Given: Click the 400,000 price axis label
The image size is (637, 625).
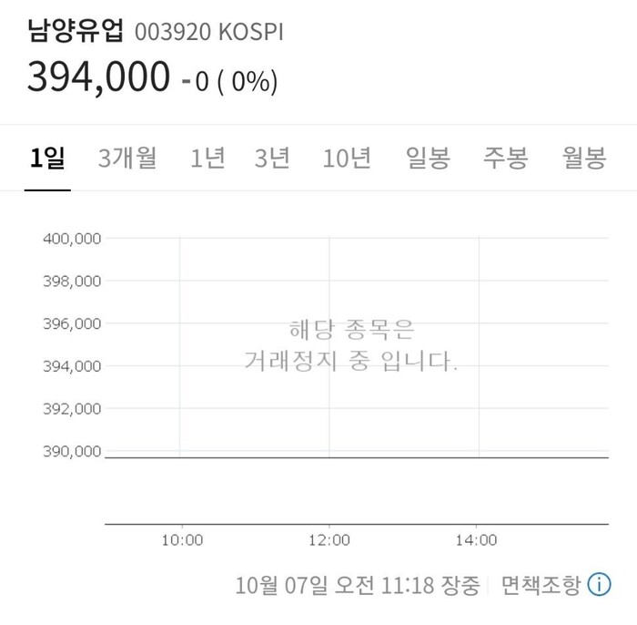Looking at the screenshot, I should click(x=72, y=239).
